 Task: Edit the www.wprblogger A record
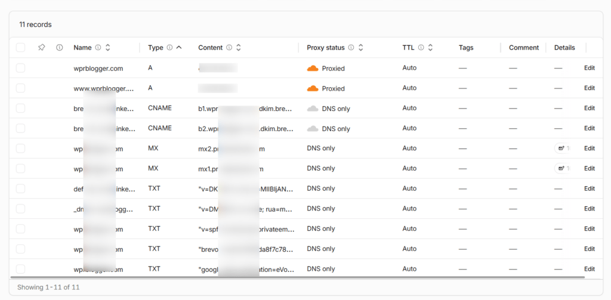click(589, 88)
